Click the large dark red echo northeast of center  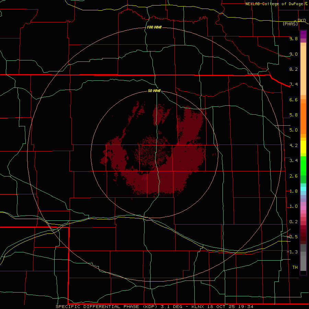coord(190,125)
